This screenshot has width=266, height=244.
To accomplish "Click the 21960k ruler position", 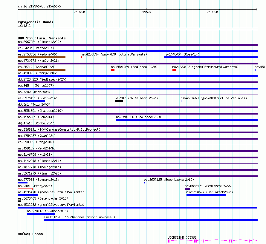I will [x=213, y=12].
